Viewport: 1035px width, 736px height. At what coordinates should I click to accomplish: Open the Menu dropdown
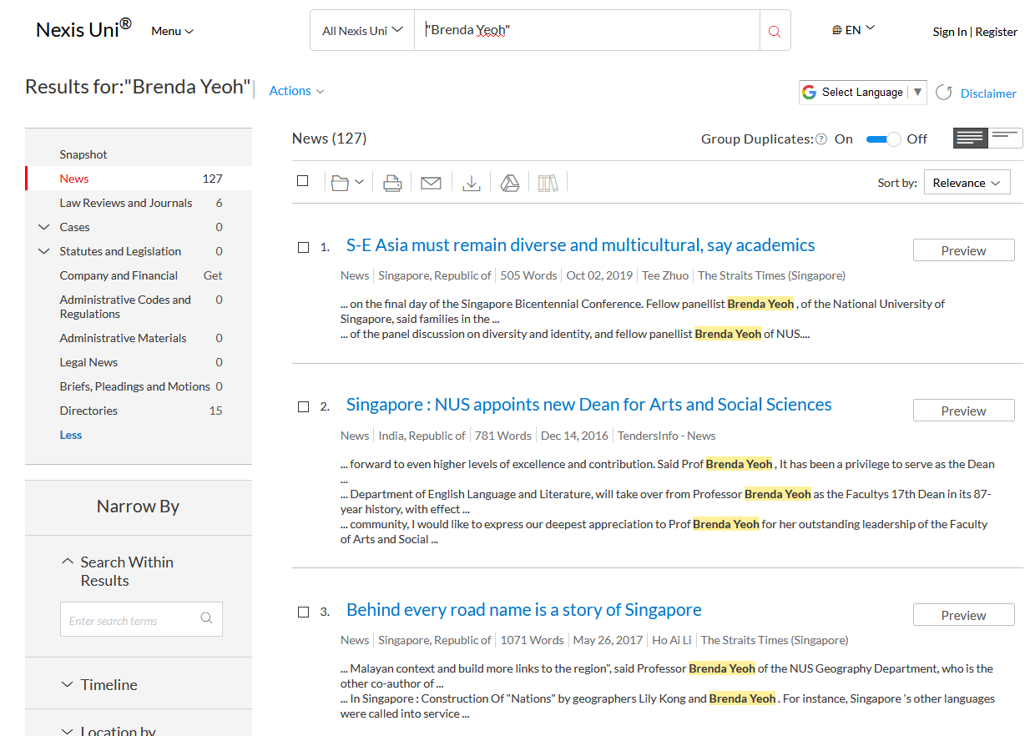click(172, 31)
